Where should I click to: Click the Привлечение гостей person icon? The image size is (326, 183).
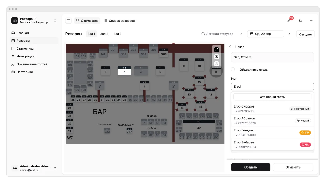pyautogui.click(x=13, y=64)
